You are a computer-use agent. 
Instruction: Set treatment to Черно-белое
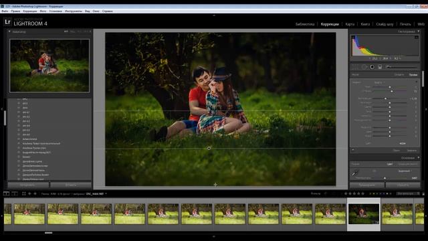407,164
